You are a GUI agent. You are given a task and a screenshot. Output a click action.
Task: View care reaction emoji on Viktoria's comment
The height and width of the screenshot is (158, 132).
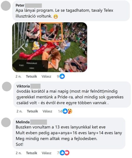[x=70, y=111]
